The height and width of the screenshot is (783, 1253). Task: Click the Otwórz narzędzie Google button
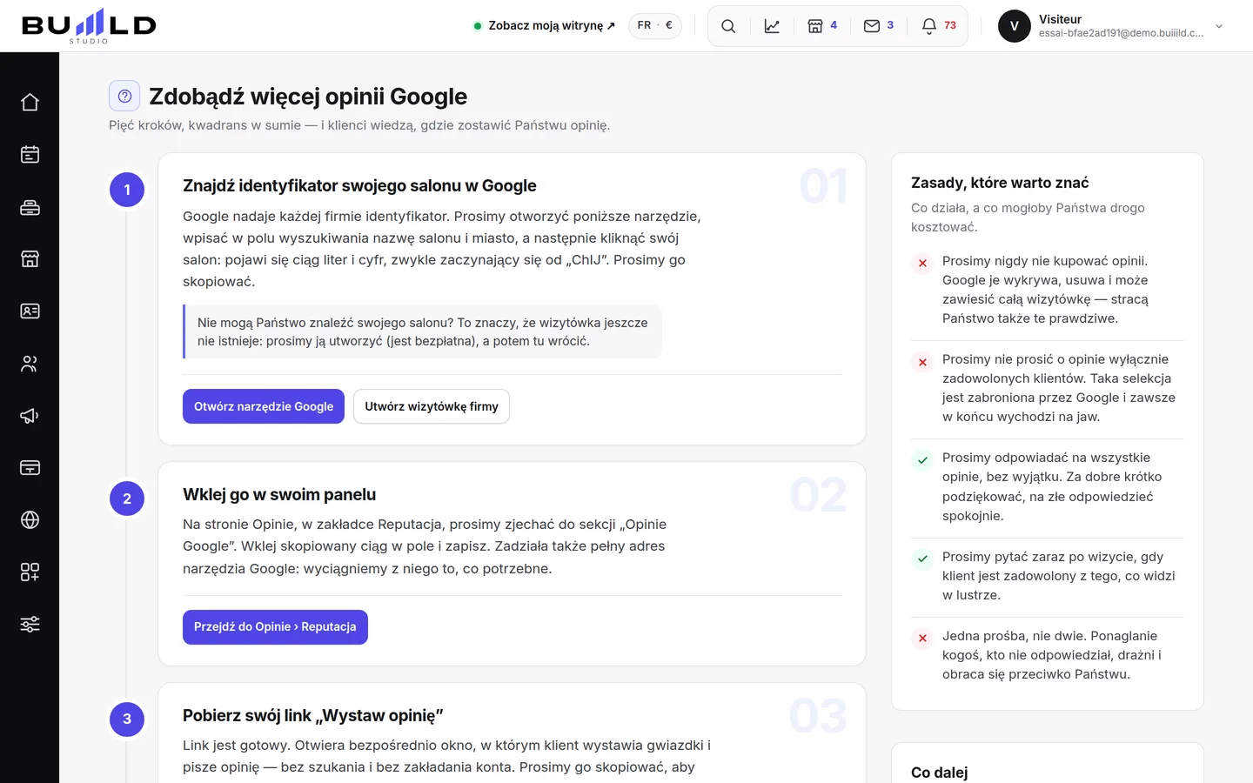tap(264, 406)
